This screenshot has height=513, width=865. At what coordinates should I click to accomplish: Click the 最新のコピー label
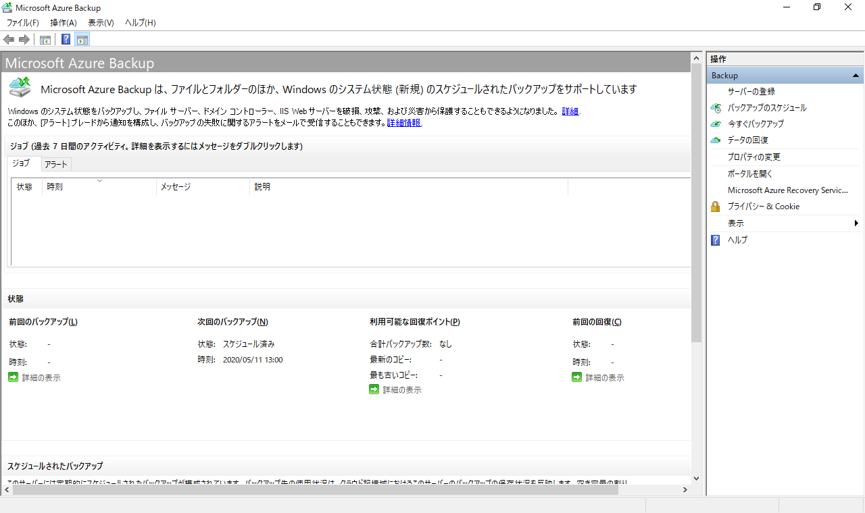click(390, 359)
